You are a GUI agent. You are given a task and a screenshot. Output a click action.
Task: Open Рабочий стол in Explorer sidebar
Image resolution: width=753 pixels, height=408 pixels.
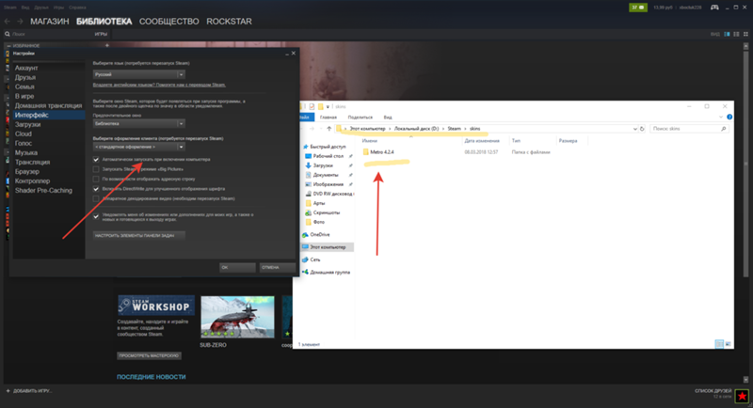pos(328,156)
